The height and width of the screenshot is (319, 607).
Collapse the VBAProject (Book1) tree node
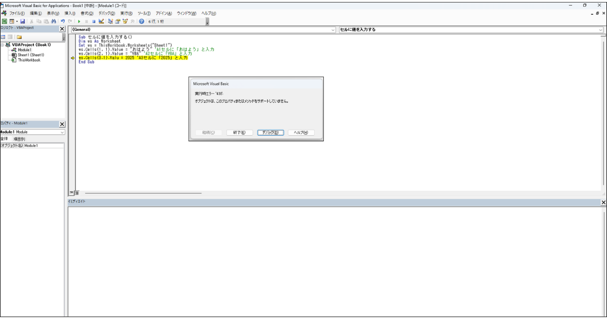(x=3, y=45)
